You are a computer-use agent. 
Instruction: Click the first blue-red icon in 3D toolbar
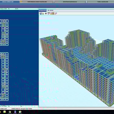pyautogui.click(x=40, y=13)
